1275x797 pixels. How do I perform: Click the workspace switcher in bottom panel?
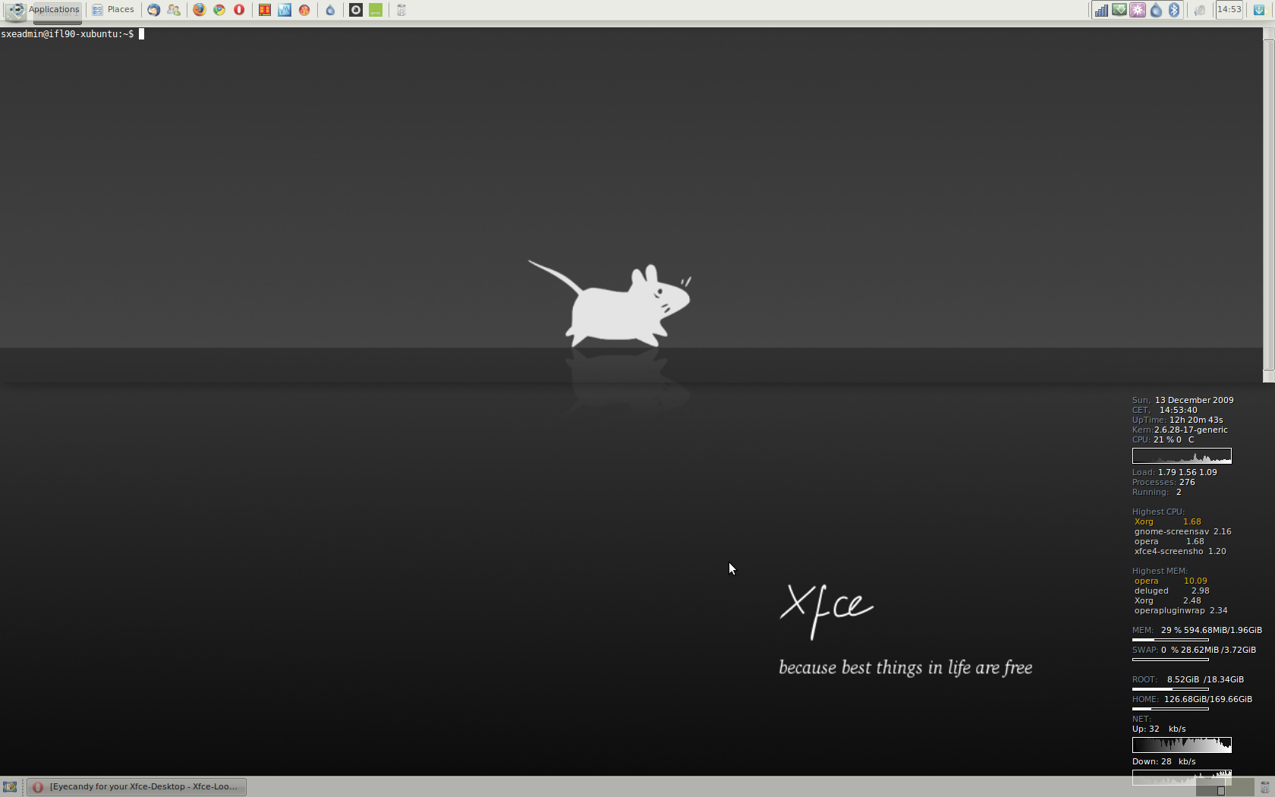coord(1224,787)
